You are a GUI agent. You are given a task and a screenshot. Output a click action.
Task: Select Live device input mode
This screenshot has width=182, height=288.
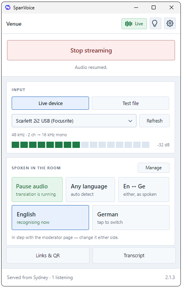[x=50, y=103]
